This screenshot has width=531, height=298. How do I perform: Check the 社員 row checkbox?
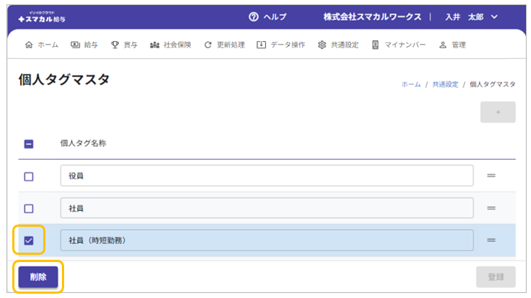29,209
